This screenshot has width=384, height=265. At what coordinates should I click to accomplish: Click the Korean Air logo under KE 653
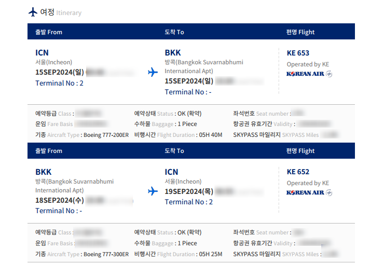[309, 74]
